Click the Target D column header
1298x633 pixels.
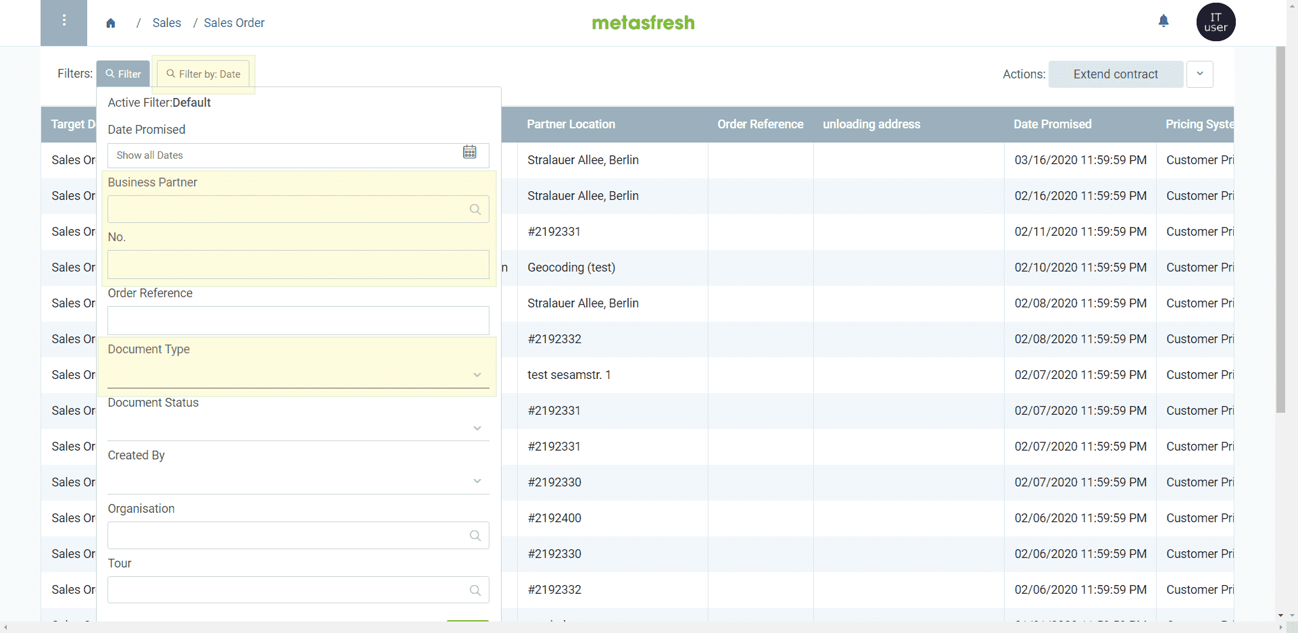[73, 124]
